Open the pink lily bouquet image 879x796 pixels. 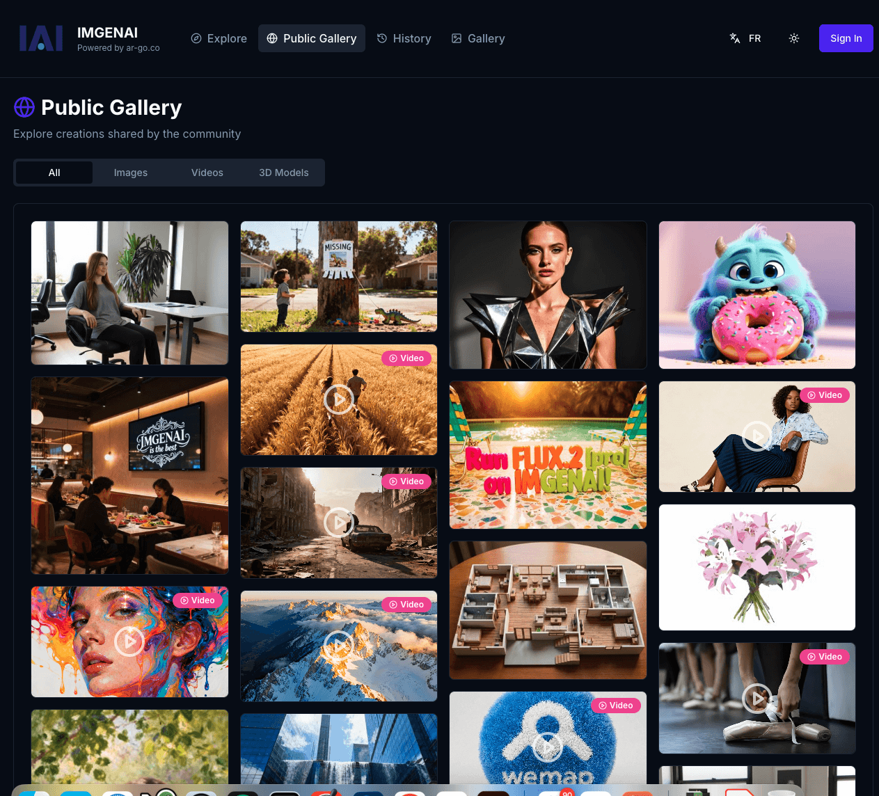click(757, 568)
